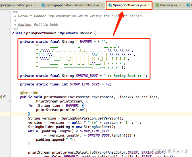The image size is (192, 157).
Task: Click class icon on SpringBootBanner tab
Action: point(110,5)
